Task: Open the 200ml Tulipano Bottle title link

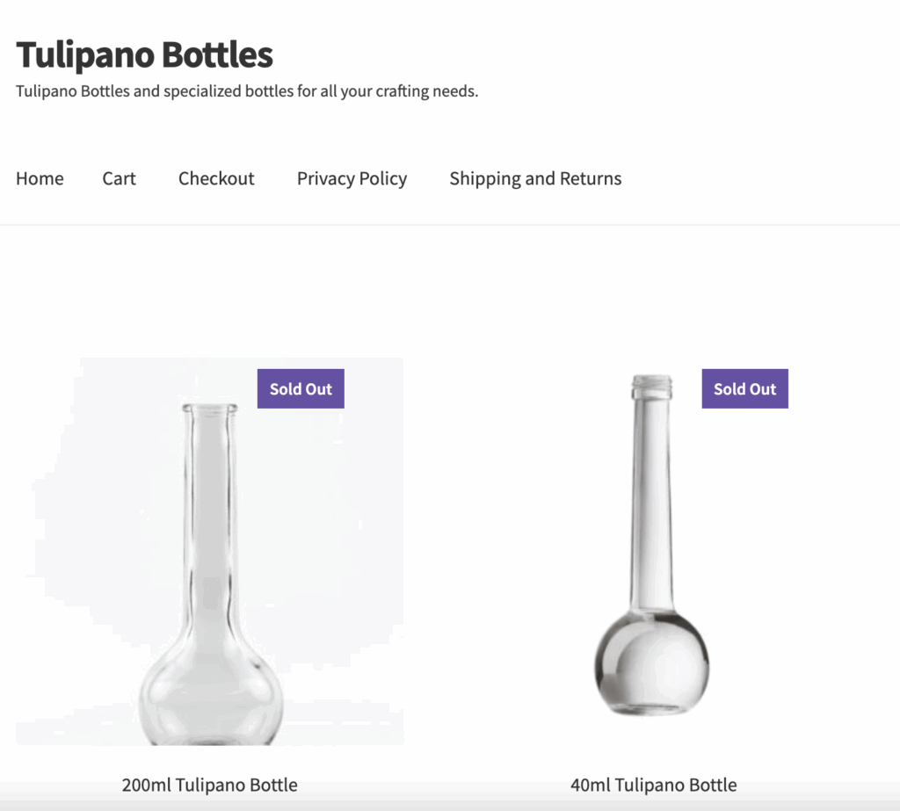Action: pyautogui.click(x=209, y=785)
